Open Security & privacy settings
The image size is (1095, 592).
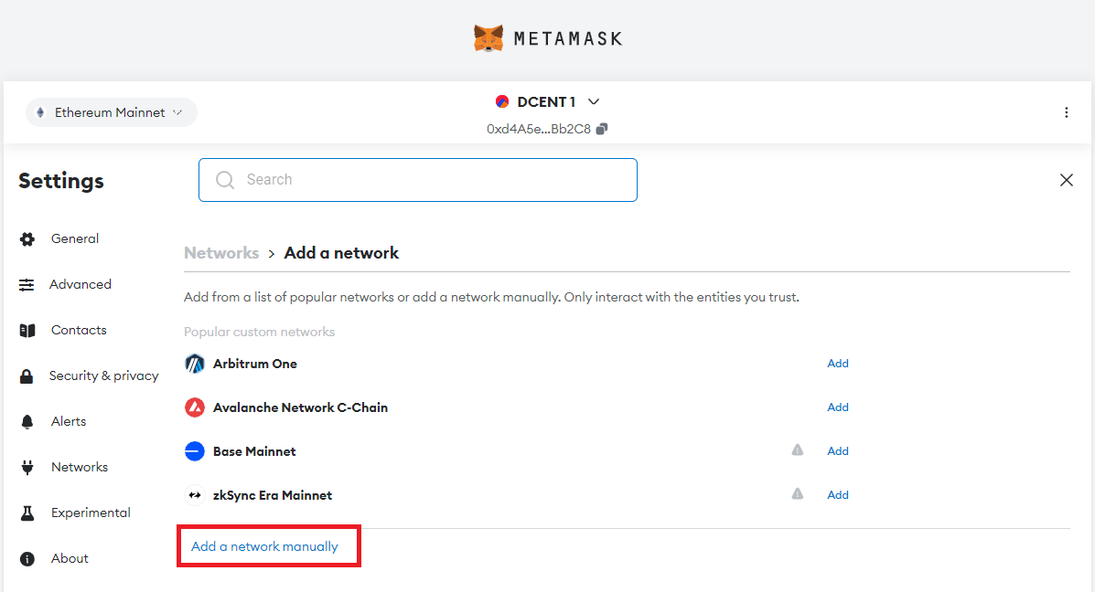point(104,375)
